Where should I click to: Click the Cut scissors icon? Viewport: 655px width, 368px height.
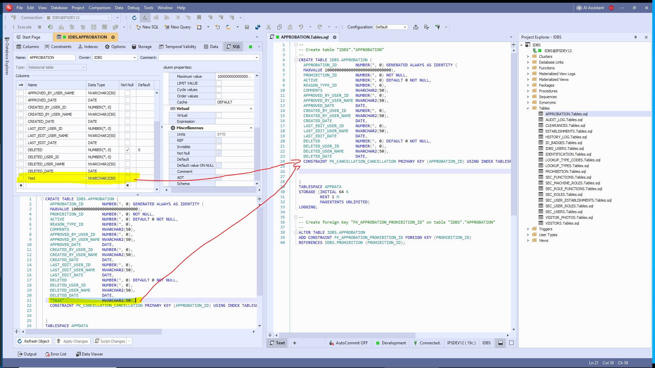point(269,27)
